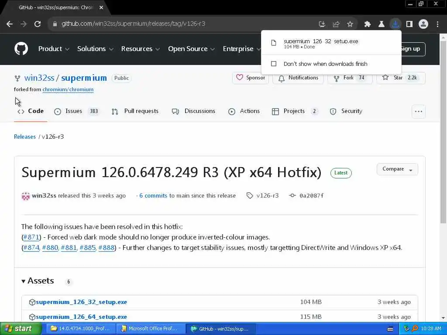Reload the page with the refresh icon

tap(38, 24)
